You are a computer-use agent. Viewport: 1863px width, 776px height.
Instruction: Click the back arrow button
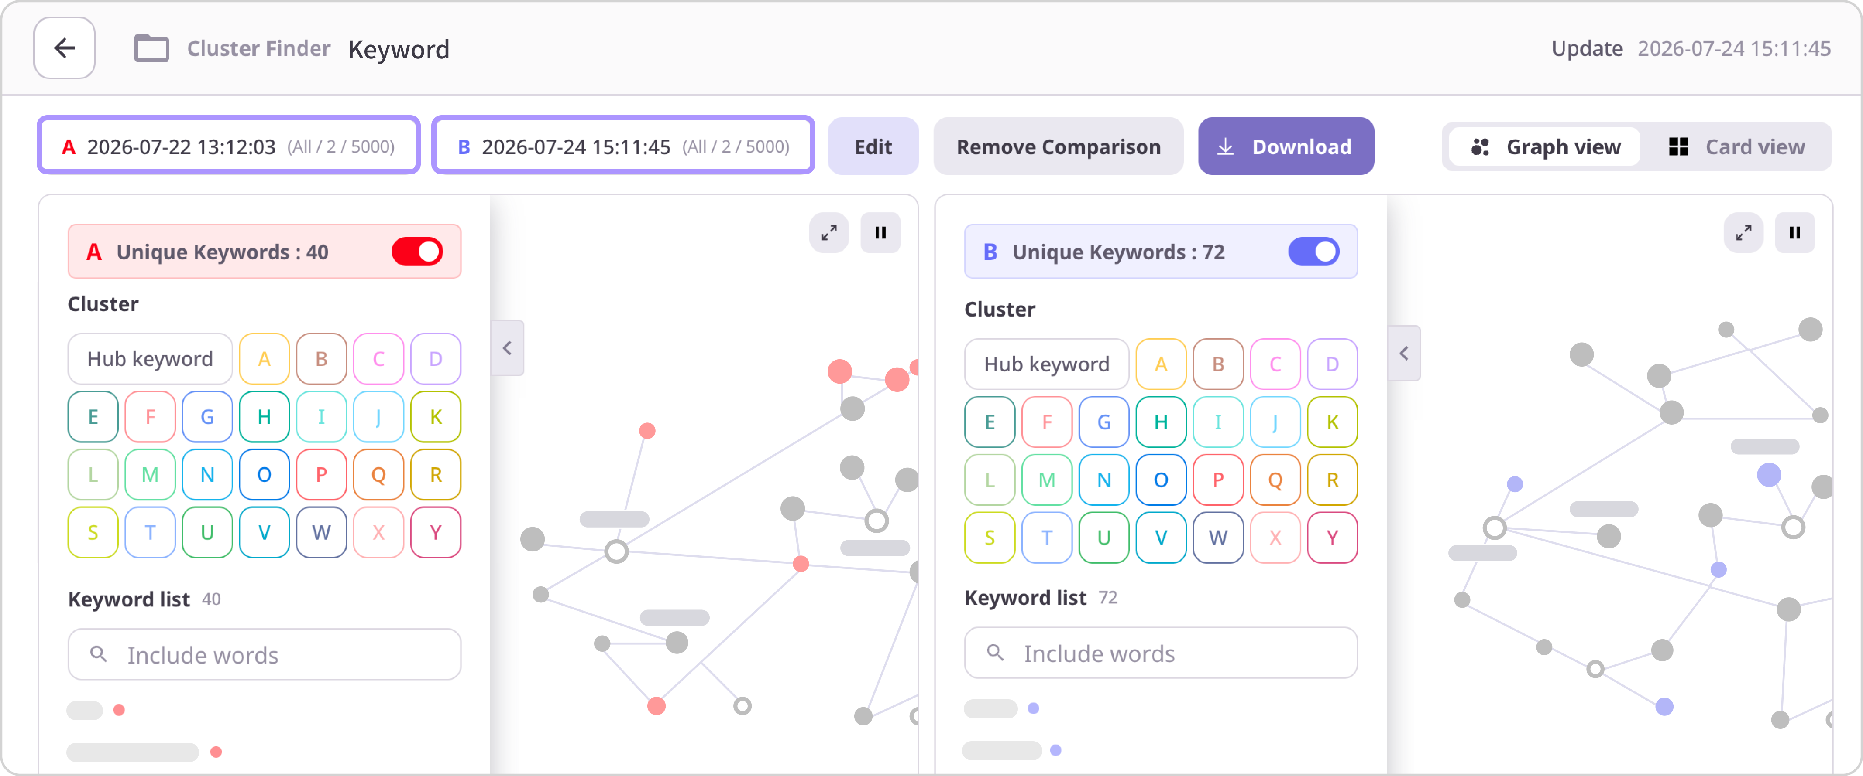point(64,48)
